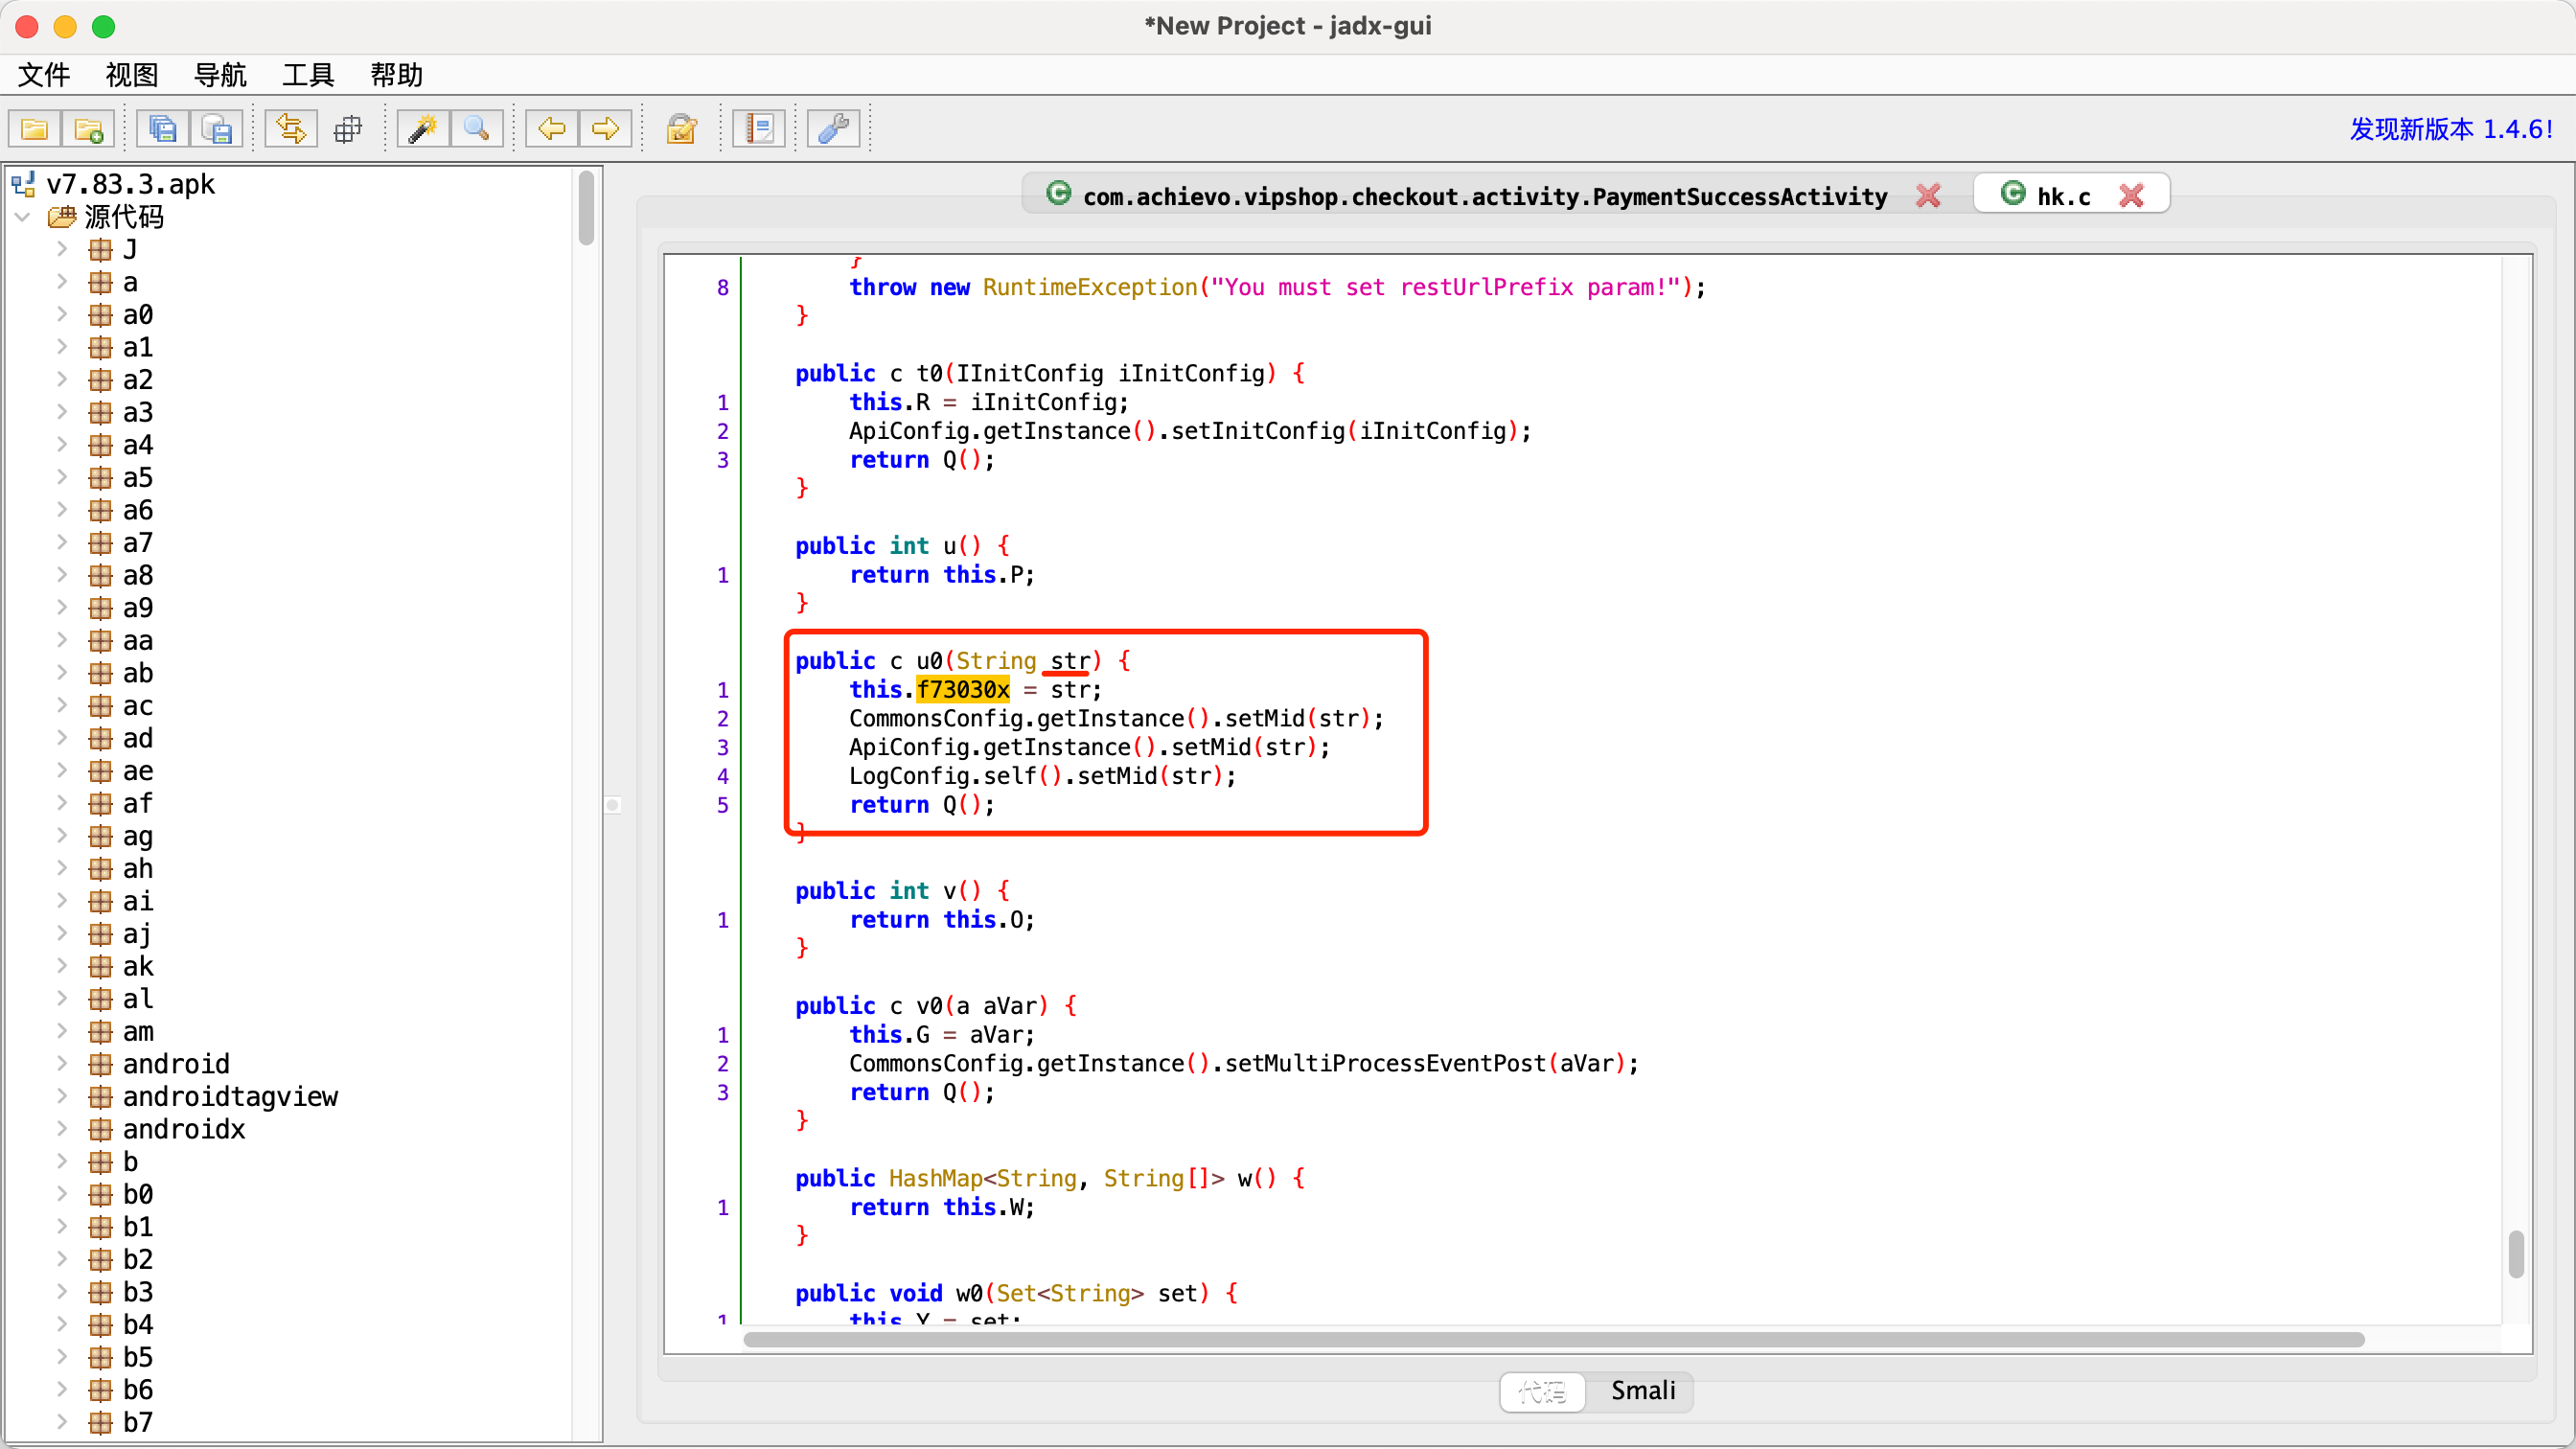Click the code vertical scrollbar thumb
Screen dimensions: 2576x1449
tap(2516, 1254)
